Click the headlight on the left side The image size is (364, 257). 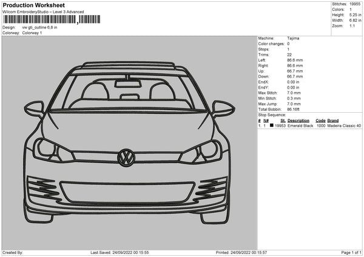tap(53, 149)
